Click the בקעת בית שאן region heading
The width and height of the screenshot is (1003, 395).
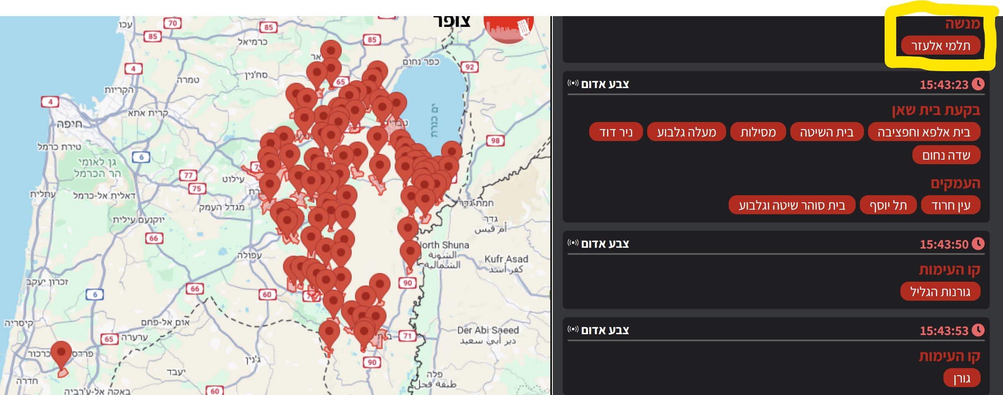click(x=936, y=110)
